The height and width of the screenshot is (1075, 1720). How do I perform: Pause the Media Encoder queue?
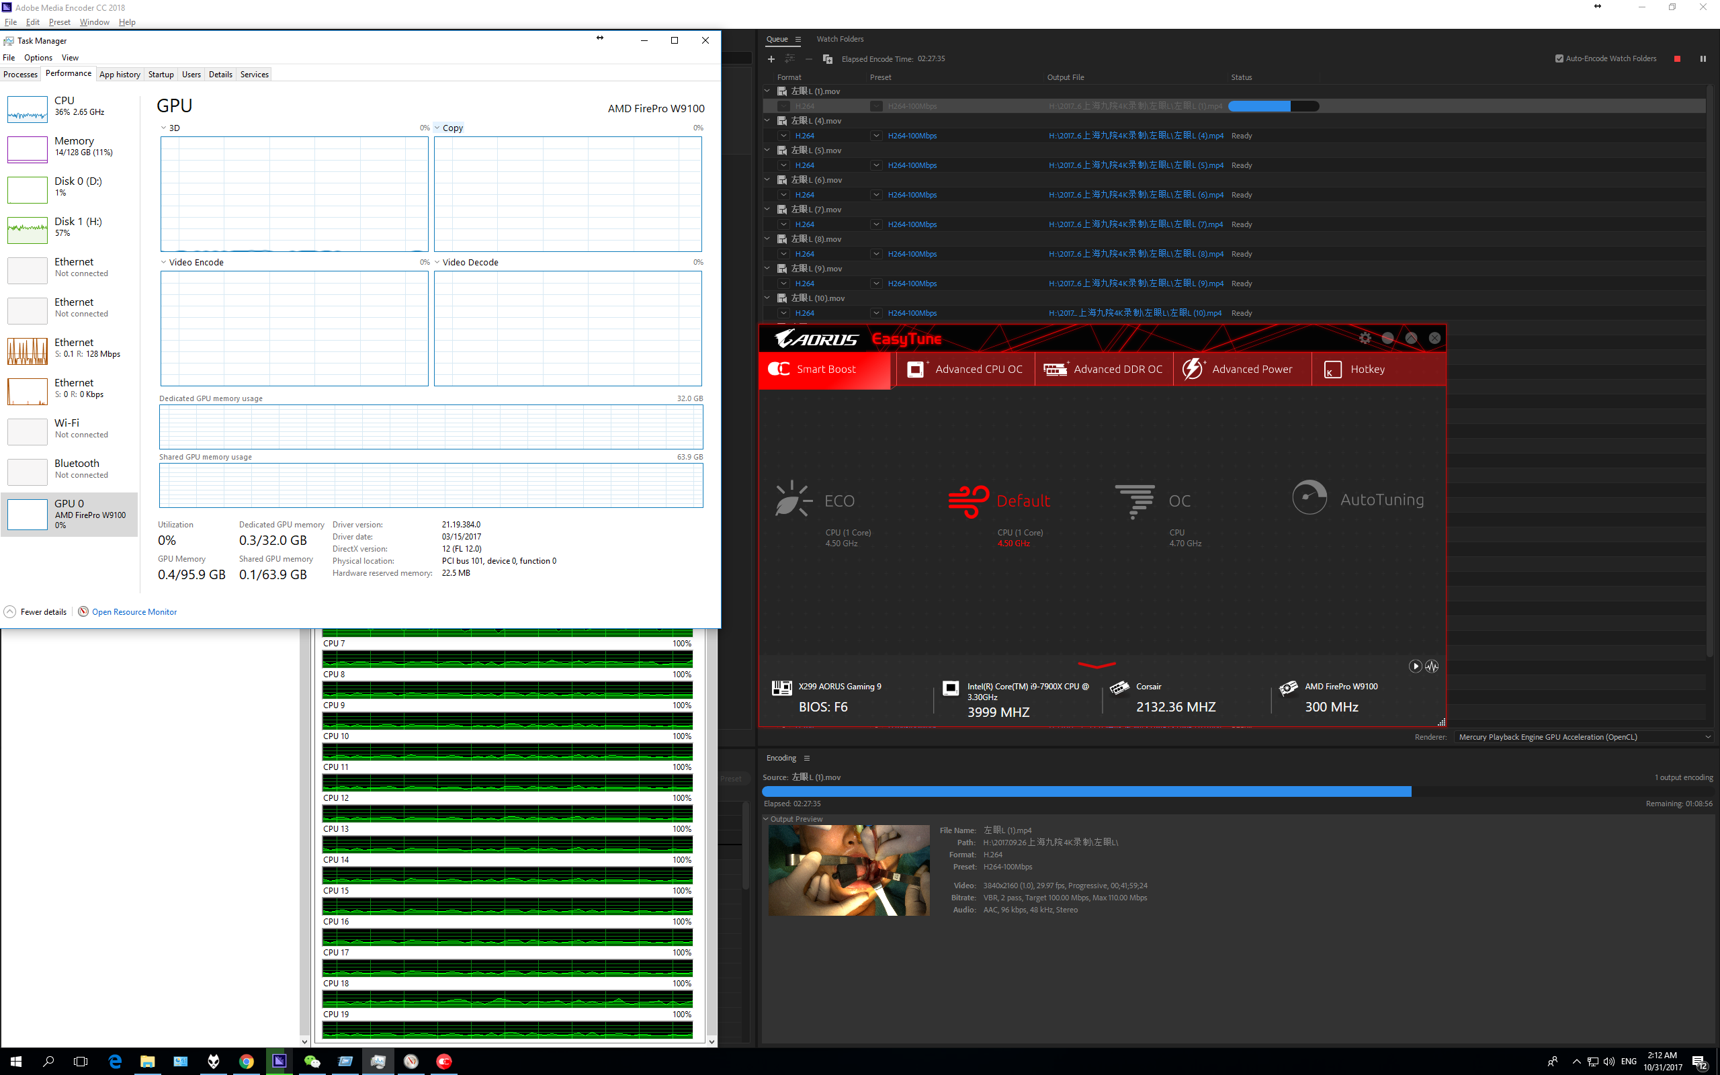coord(1703,59)
